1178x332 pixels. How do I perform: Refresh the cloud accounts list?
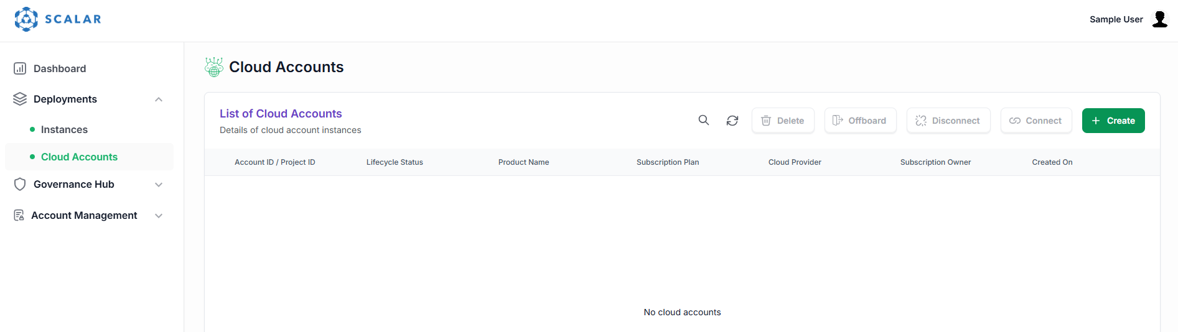pyautogui.click(x=732, y=121)
